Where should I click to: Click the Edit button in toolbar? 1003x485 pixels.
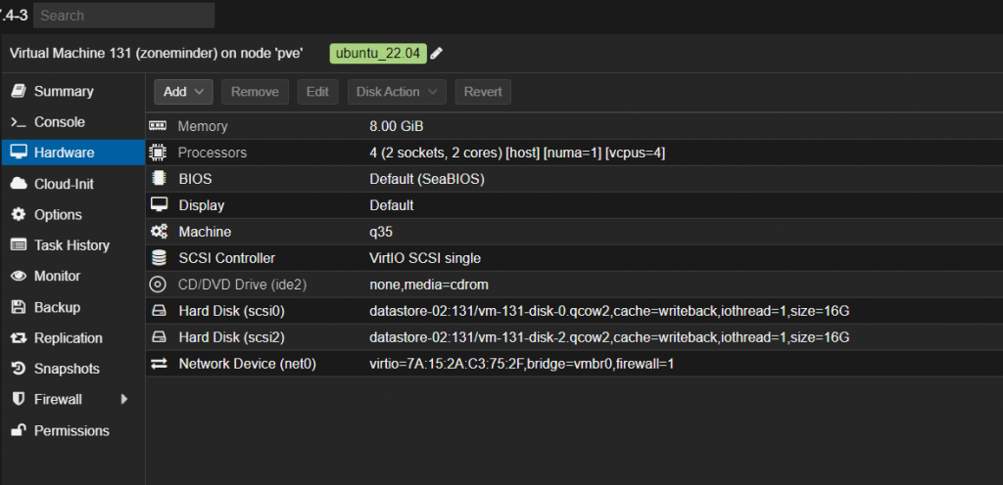(317, 92)
